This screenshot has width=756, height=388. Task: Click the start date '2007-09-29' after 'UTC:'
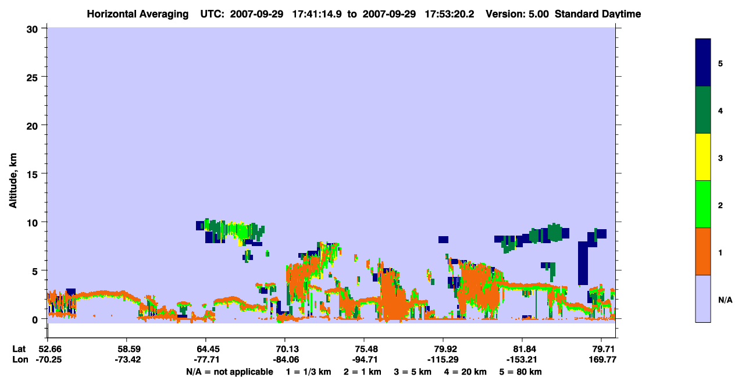(257, 14)
